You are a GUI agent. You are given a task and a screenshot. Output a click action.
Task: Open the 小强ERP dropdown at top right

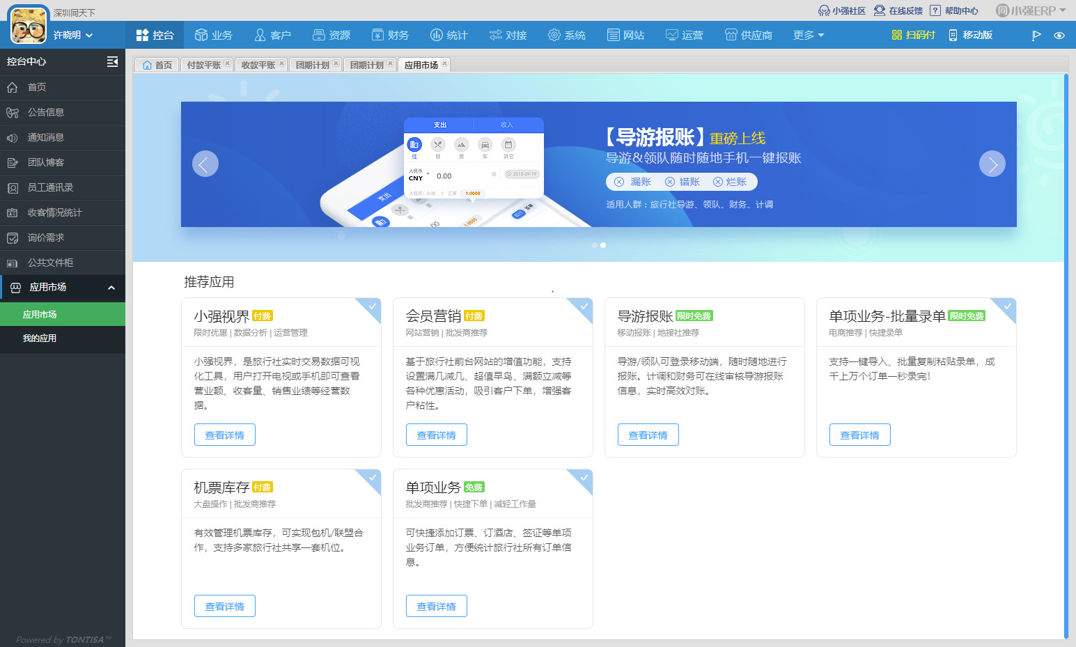point(1028,10)
